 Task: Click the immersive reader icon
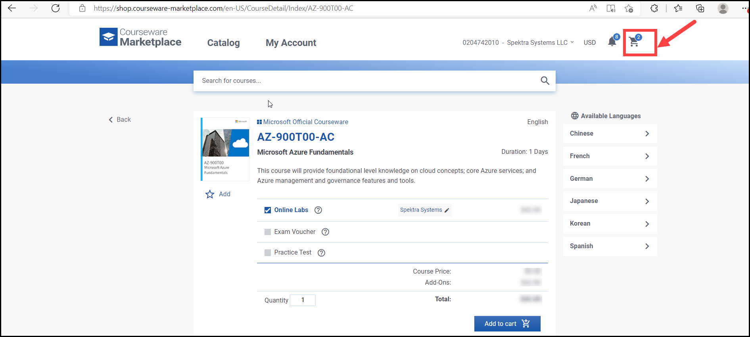(611, 8)
